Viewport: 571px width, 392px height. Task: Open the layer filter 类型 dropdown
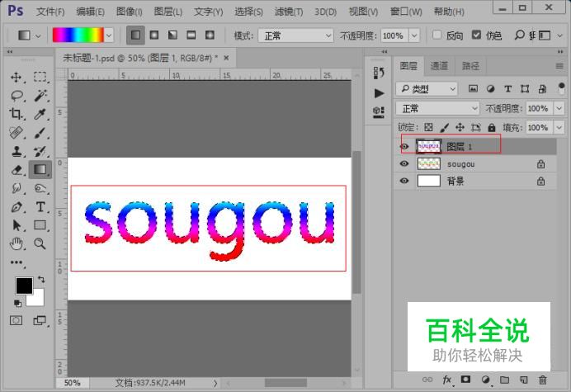click(427, 89)
